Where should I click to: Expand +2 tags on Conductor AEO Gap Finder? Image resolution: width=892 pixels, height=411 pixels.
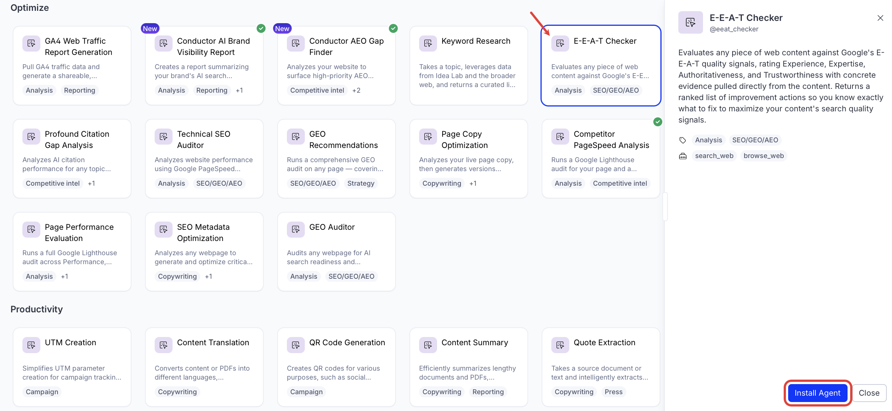point(356,90)
